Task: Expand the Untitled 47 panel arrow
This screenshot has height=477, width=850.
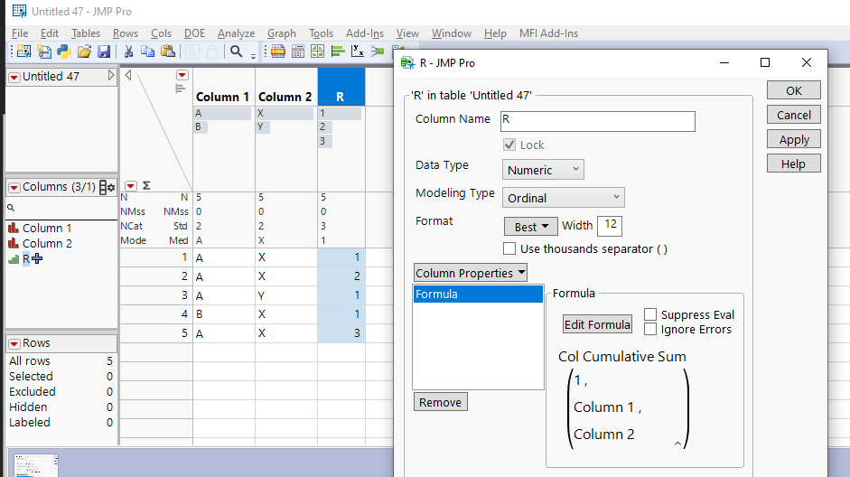Action: 111,75
